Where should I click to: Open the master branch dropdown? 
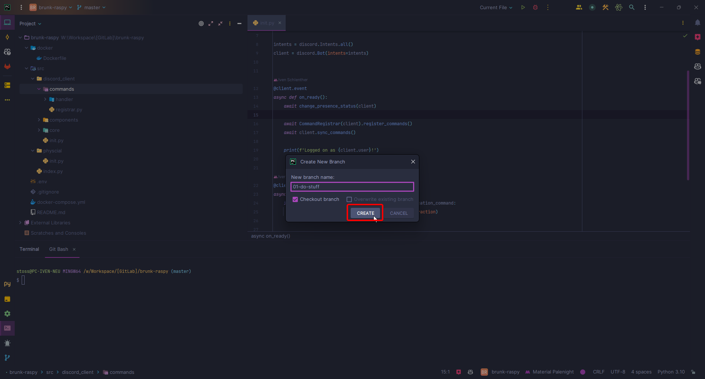pyautogui.click(x=91, y=7)
